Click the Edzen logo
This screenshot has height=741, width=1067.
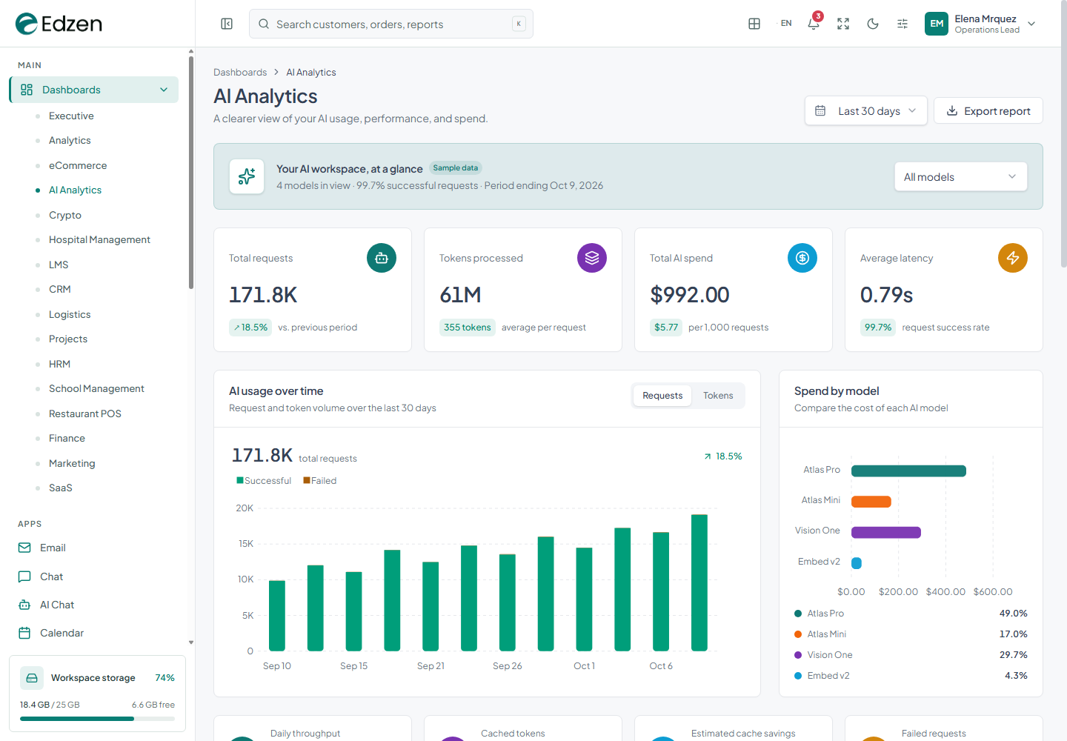[x=59, y=24]
